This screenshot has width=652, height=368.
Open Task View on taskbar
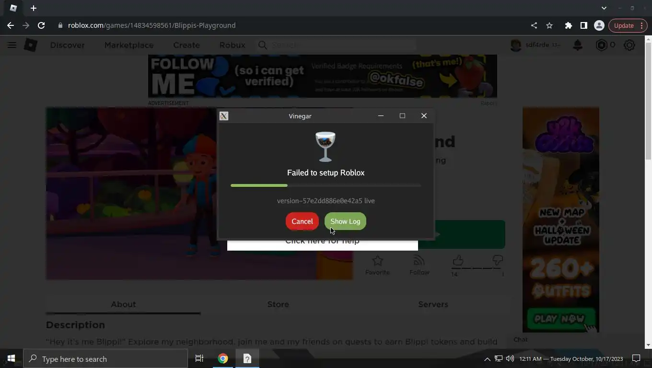point(199,358)
